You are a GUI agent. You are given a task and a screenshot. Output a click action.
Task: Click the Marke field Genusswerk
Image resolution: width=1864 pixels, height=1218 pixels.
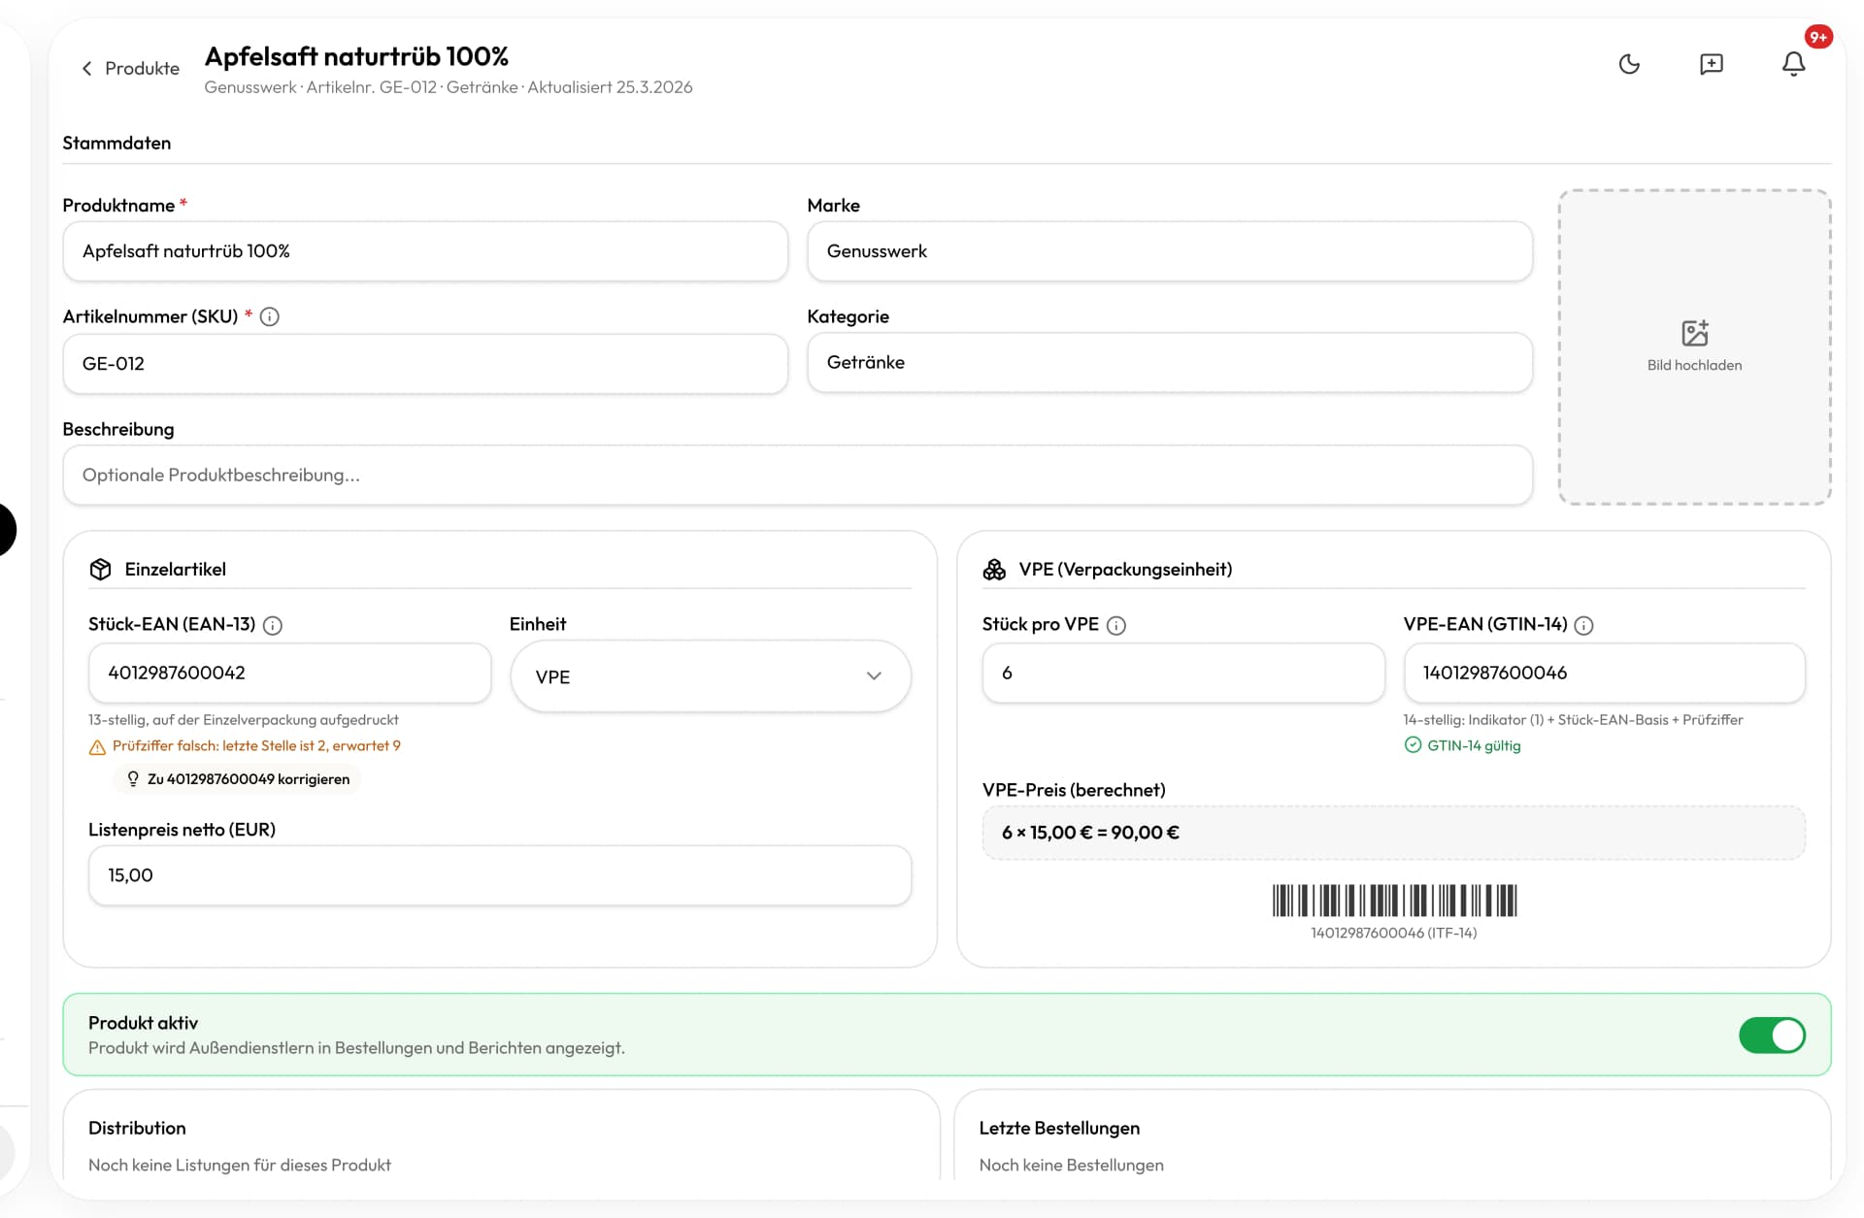[1169, 251]
